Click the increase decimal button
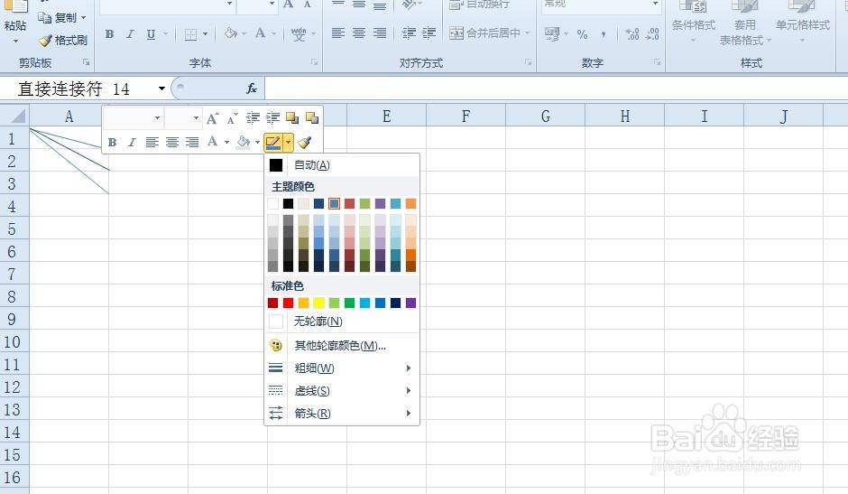The image size is (848, 494). (632, 34)
